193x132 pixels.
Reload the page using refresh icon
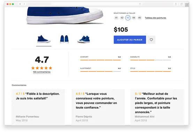coord(140,4)
